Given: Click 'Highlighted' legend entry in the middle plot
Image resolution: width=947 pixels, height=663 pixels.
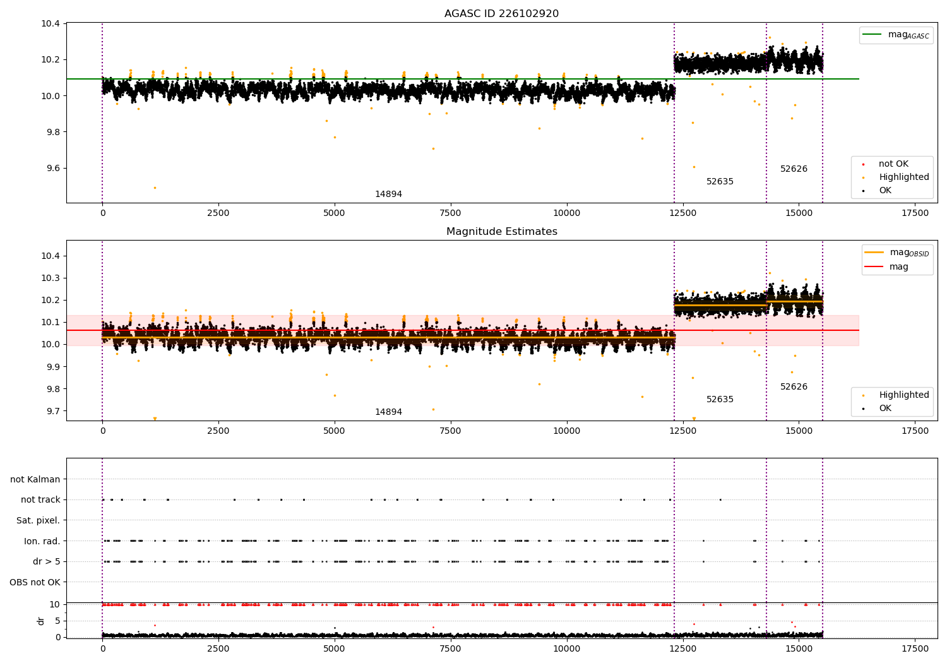Looking at the screenshot, I should pos(904,395).
